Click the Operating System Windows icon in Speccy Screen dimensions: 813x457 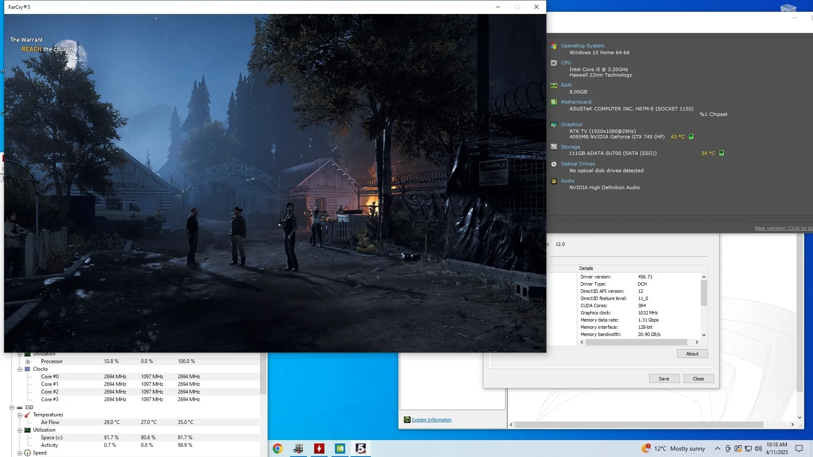[554, 46]
